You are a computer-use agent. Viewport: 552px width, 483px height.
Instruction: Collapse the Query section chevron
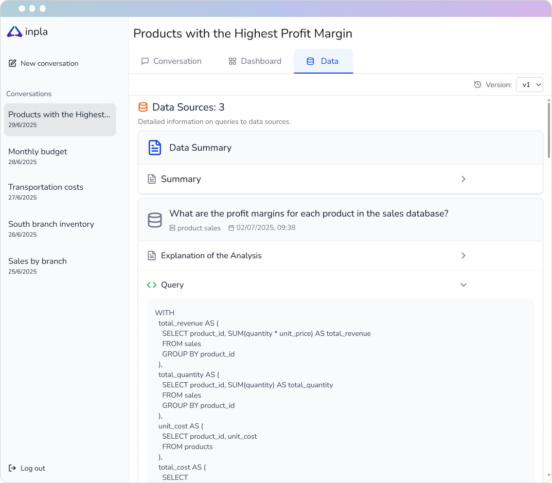[x=464, y=285]
